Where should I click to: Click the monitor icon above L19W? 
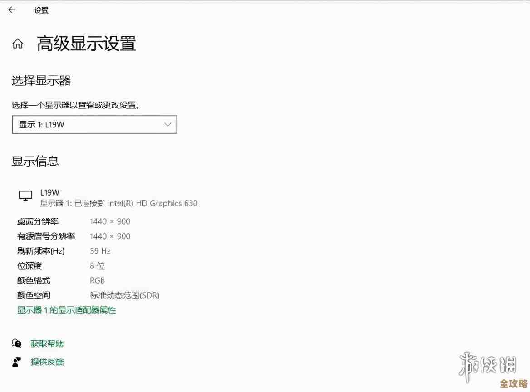[x=25, y=195]
